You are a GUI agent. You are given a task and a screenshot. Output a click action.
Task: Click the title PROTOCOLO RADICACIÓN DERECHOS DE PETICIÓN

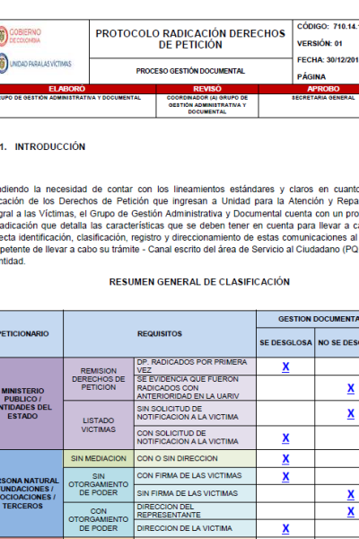tap(190, 39)
